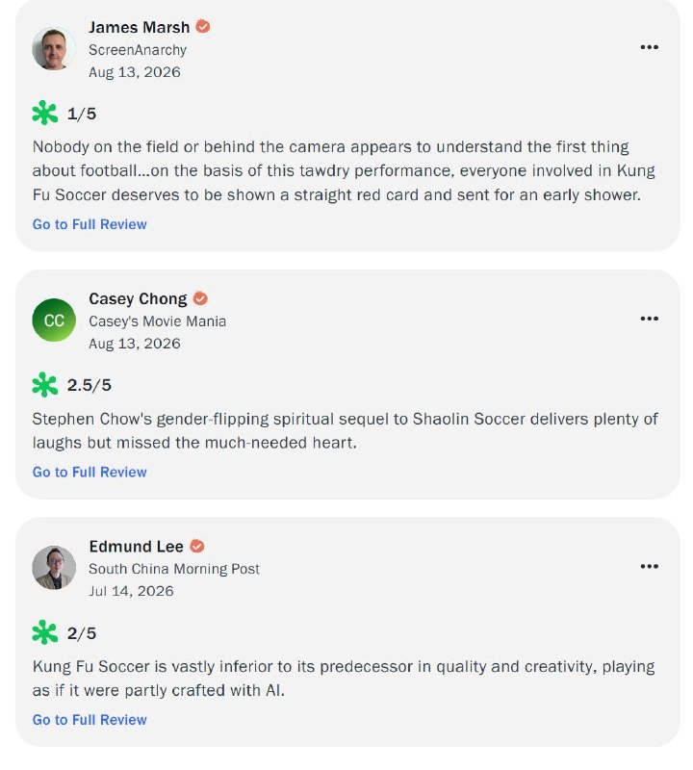This screenshot has height=770, width=693.
Task: Go to full review by Edmund Lee
Action: [x=90, y=720]
